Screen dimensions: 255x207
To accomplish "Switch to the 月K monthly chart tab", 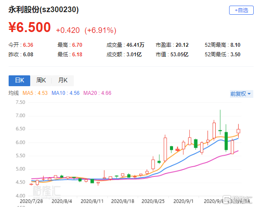I will [63, 81].
